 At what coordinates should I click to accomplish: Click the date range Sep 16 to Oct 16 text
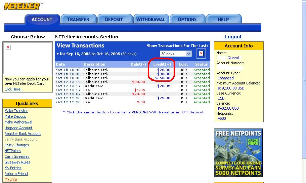coord(98,54)
